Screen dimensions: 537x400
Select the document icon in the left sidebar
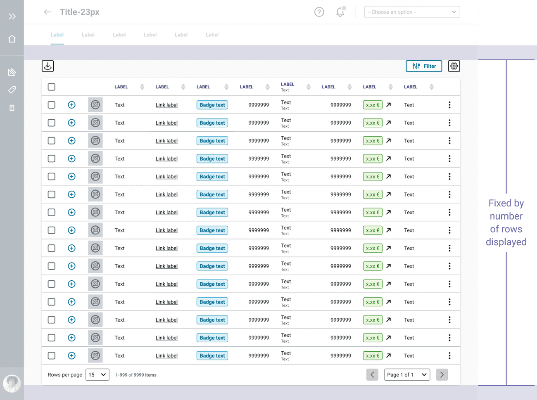coord(12,108)
